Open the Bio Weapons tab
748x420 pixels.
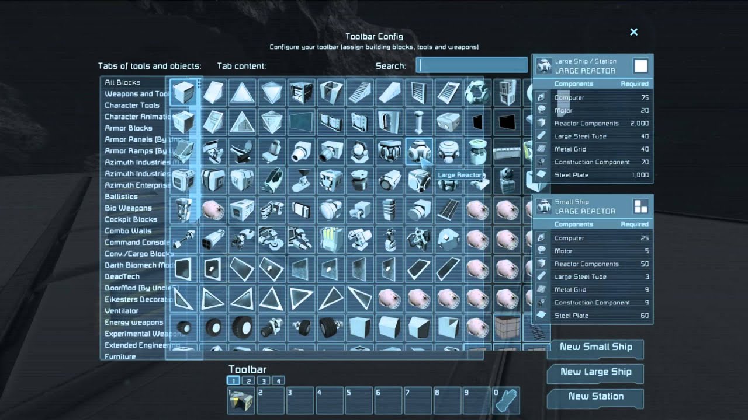tap(128, 208)
